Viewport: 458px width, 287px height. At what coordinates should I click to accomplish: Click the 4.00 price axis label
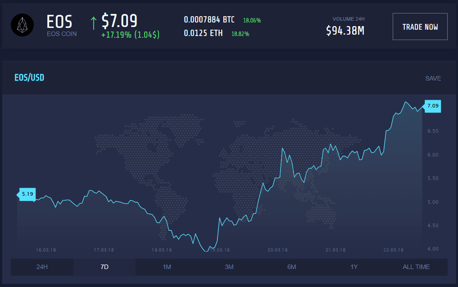pyautogui.click(x=433, y=249)
